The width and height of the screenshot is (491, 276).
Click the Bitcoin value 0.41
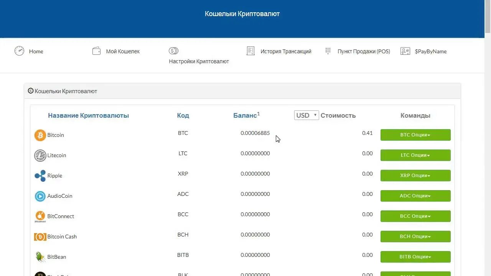pyautogui.click(x=367, y=133)
